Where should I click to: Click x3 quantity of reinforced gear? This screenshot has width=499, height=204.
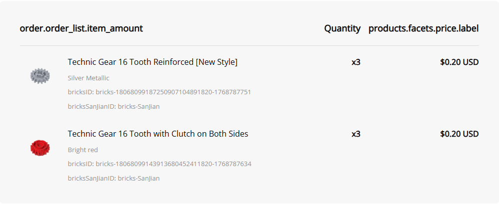click(355, 62)
